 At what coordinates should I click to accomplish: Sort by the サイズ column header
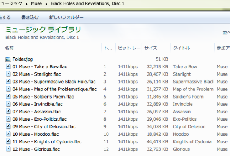150,48
